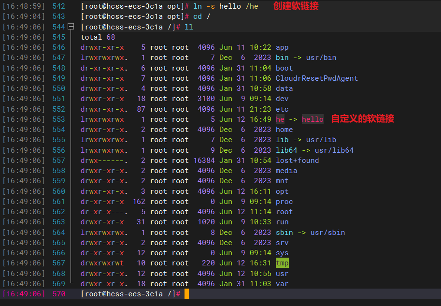Click line number 553 in the gutter
441x306 pixels.
click(x=58, y=119)
